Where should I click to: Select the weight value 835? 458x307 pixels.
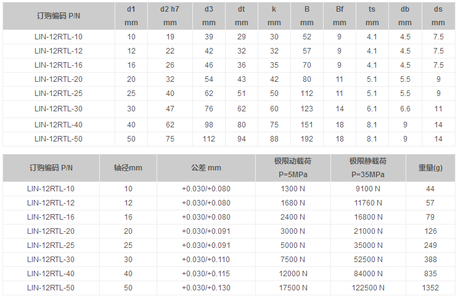click(x=430, y=274)
